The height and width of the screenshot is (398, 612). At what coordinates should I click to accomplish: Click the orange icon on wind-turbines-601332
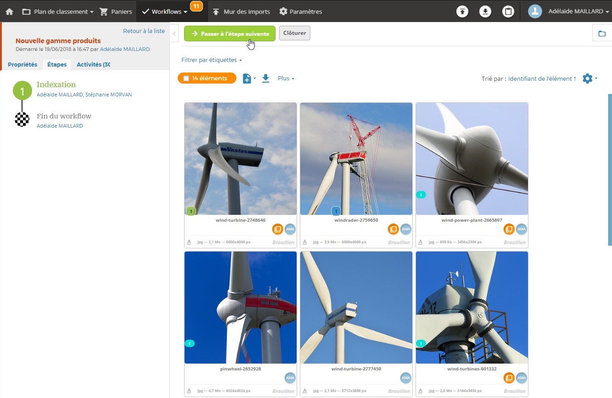pyautogui.click(x=509, y=378)
